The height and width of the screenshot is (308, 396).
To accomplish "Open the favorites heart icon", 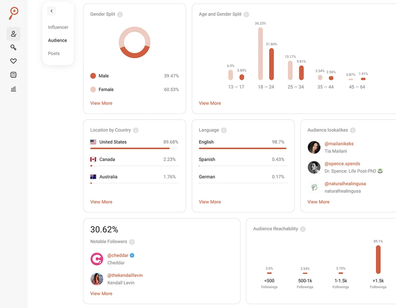I will tap(13, 61).
